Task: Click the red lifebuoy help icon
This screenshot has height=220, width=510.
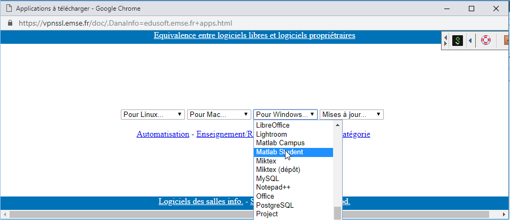Action: pos(485,41)
